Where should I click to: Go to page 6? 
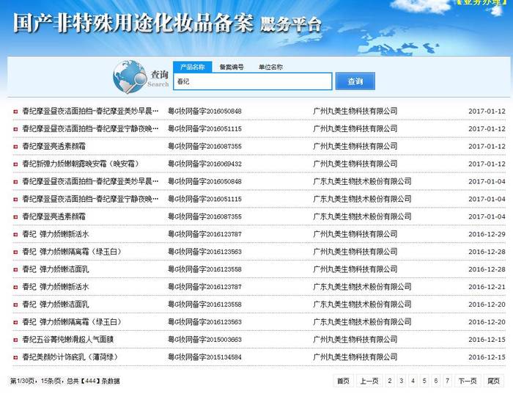pos(436,381)
